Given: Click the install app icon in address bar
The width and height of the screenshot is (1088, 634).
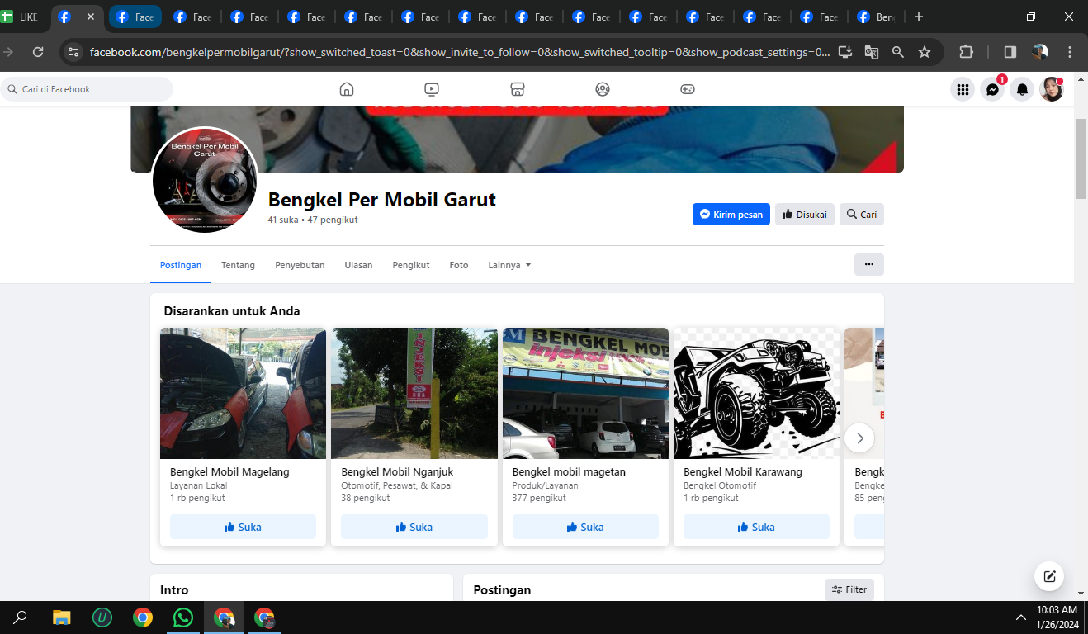Looking at the screenshot, I should click(x=844, y=52).
